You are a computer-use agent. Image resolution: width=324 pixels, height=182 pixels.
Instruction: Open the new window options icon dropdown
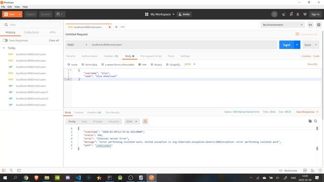(60, 14)
